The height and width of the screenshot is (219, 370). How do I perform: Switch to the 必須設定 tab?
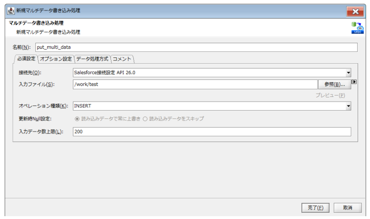pyautogui.click(x=26, y=59)
